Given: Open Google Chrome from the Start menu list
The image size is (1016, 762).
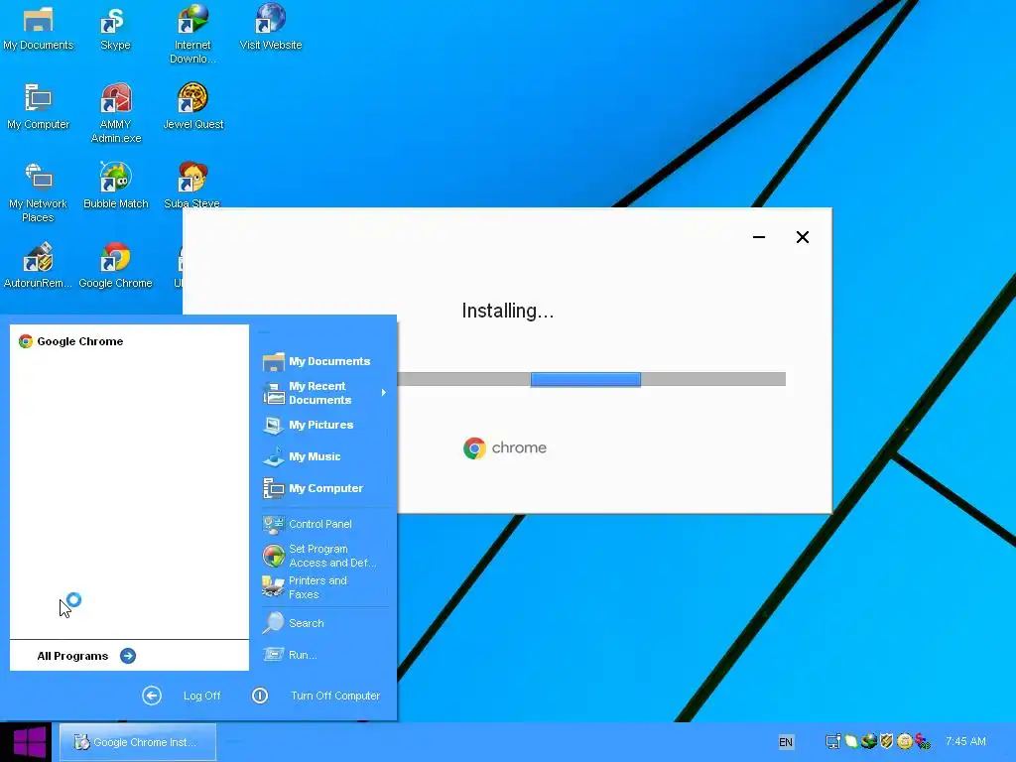Looking at the screenshot, I should (x=70, y=341).
